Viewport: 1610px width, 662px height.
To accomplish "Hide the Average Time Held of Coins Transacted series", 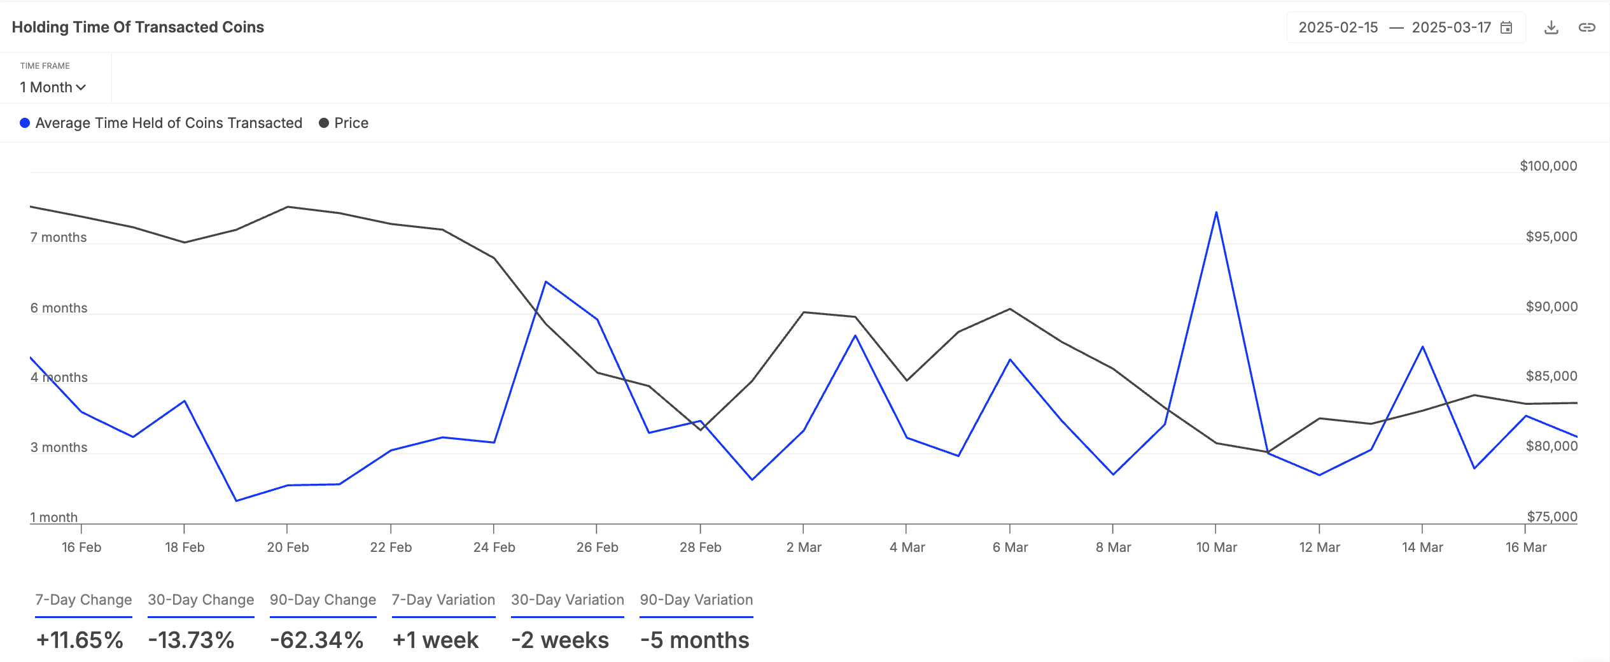I will (x=168, y=122).
